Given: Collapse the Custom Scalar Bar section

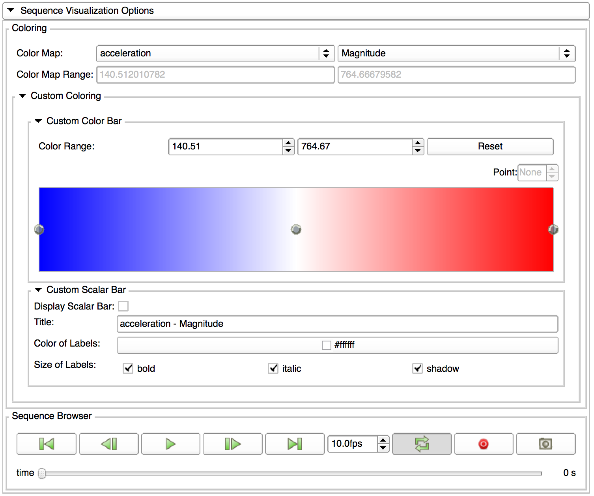Looking at the screenshot, I should (x=38, y=290).
